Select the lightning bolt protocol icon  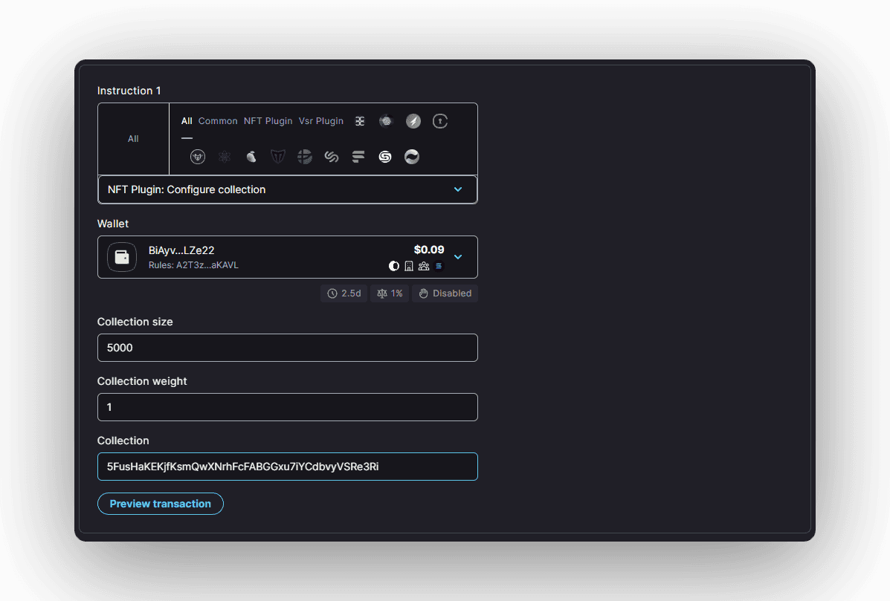pyautogui.click(x=413, y=121)
